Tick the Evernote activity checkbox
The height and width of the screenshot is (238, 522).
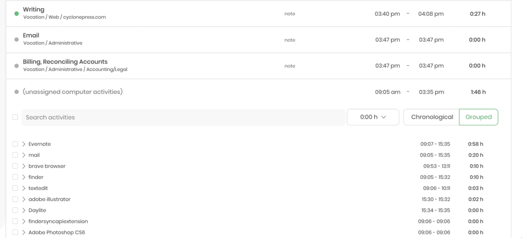pyautogui.click(x=15, y=144)
